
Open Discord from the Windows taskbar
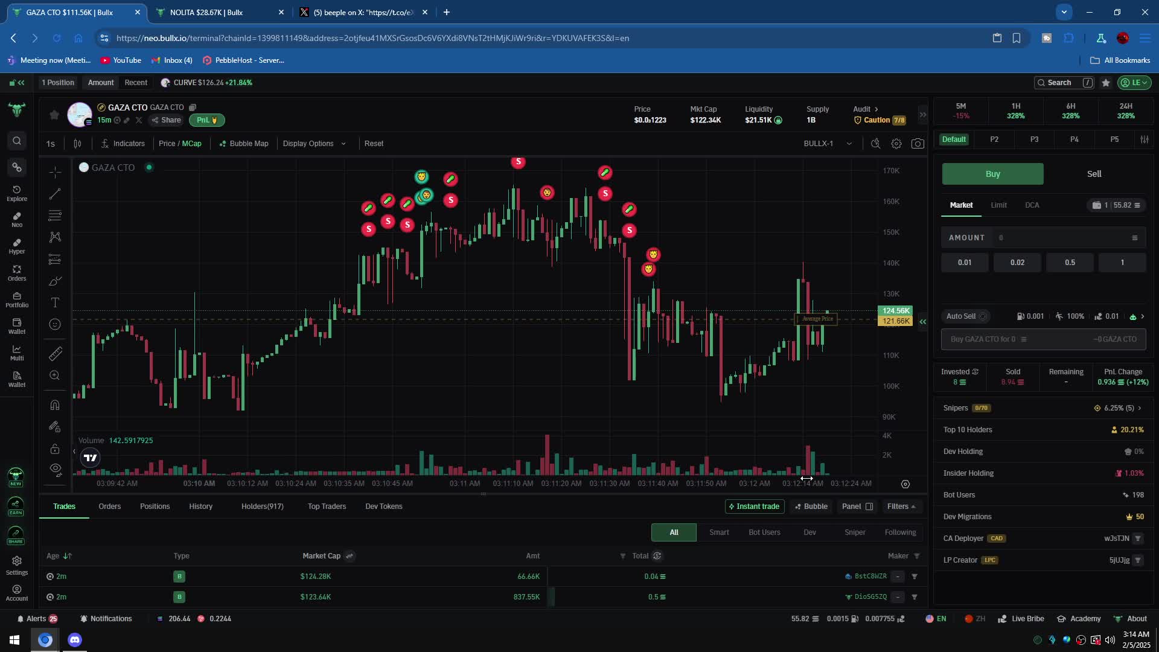pyautogui.click(x=75, y=640)
